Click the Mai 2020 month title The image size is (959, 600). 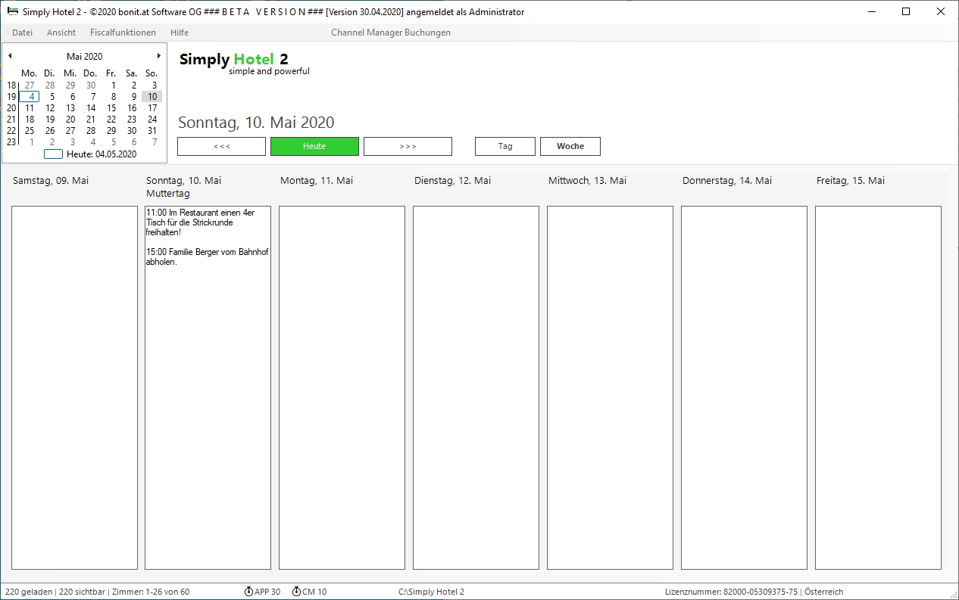coord(84,56)
